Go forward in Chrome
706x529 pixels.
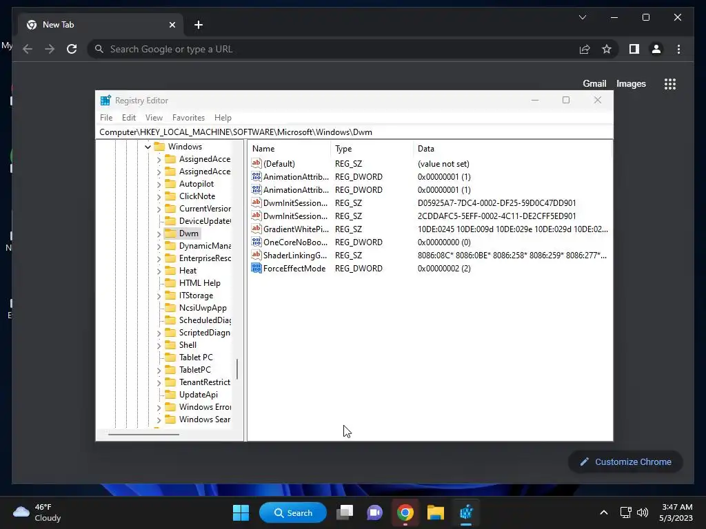point(50,49)
